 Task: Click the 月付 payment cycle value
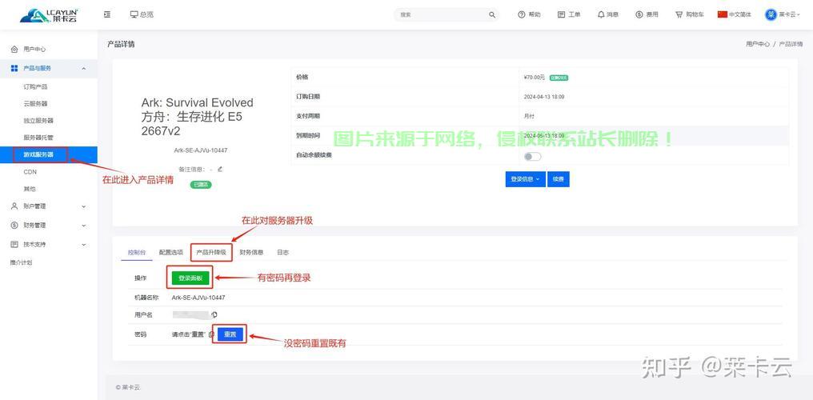[530, 117]
